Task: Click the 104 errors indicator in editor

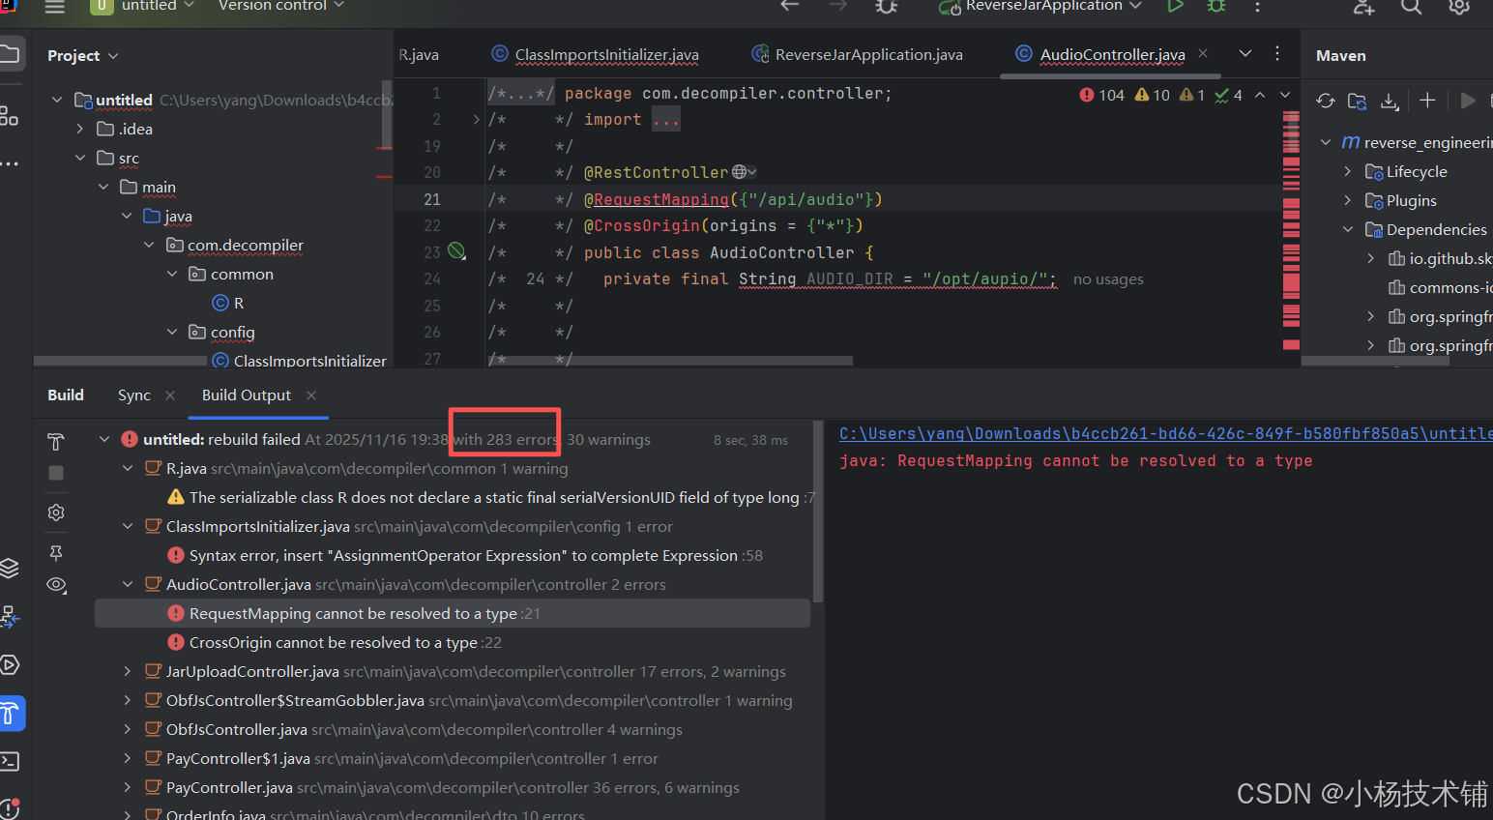Action: point(1102,95)
